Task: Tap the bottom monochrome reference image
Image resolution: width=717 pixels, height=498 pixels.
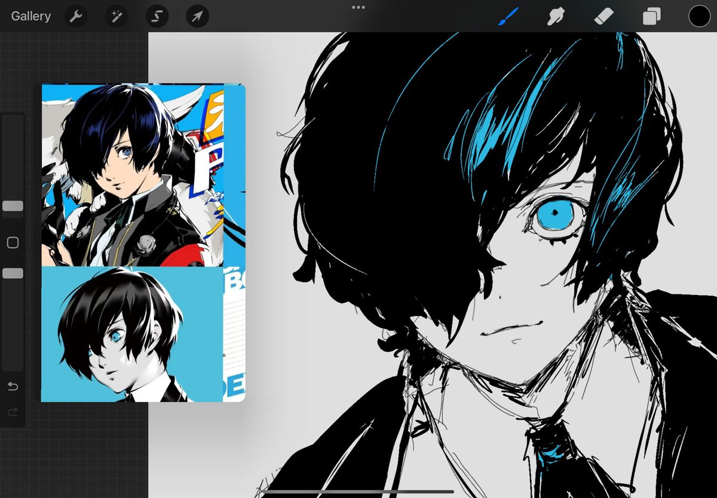Action: [x=131, y=334]
